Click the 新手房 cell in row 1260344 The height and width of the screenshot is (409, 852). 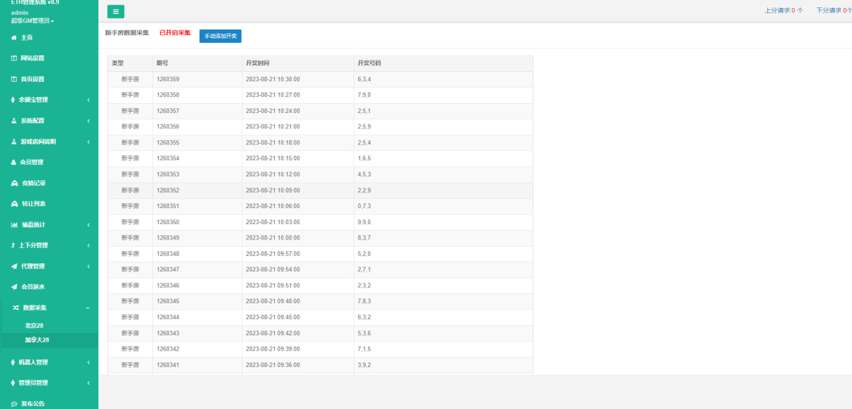coord(130,317)
